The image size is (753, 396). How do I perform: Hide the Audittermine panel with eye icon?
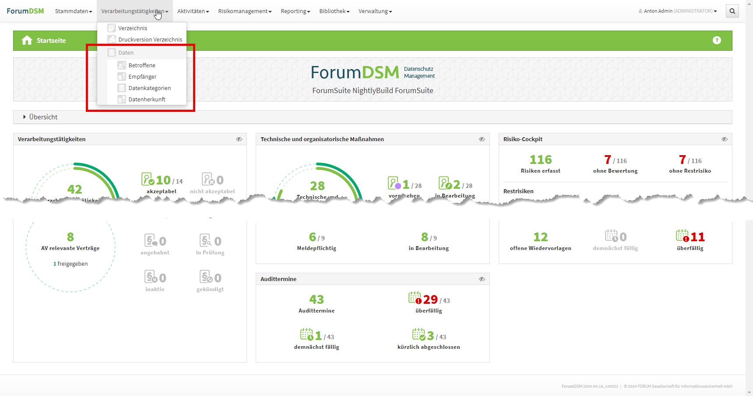tap(482, 279)
